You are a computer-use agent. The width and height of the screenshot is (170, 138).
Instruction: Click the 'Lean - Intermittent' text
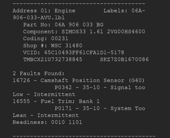[46, 115]
